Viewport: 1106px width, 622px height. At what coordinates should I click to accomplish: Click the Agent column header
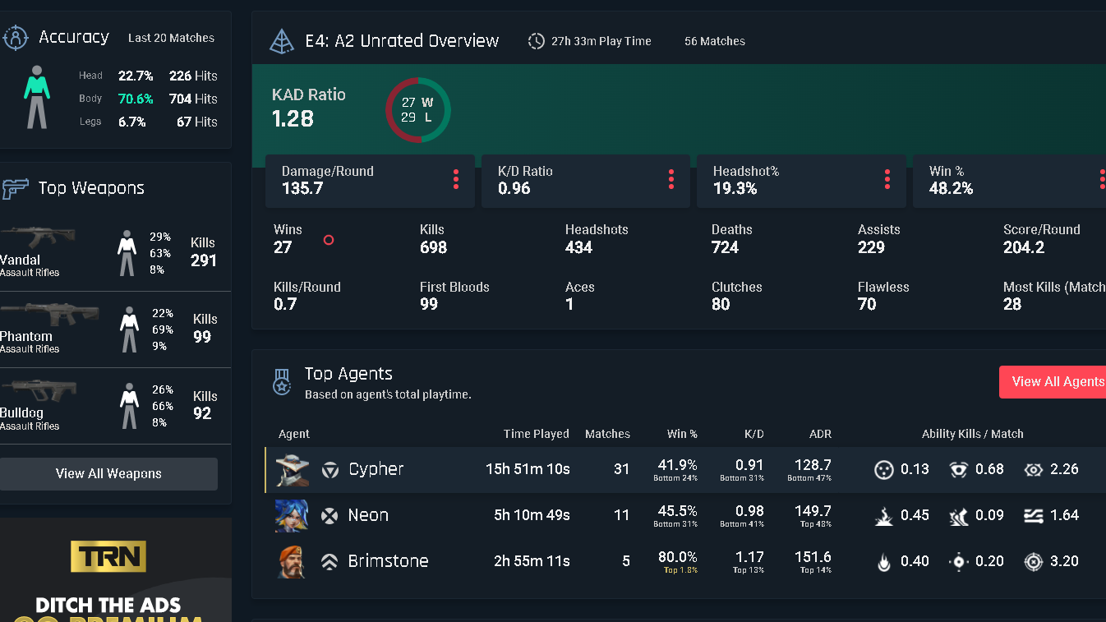click(x=294, y=434)
